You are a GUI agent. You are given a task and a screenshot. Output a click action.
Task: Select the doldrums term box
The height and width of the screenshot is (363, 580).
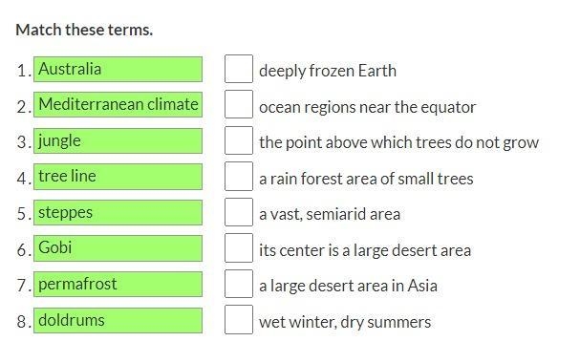[118, 320]
